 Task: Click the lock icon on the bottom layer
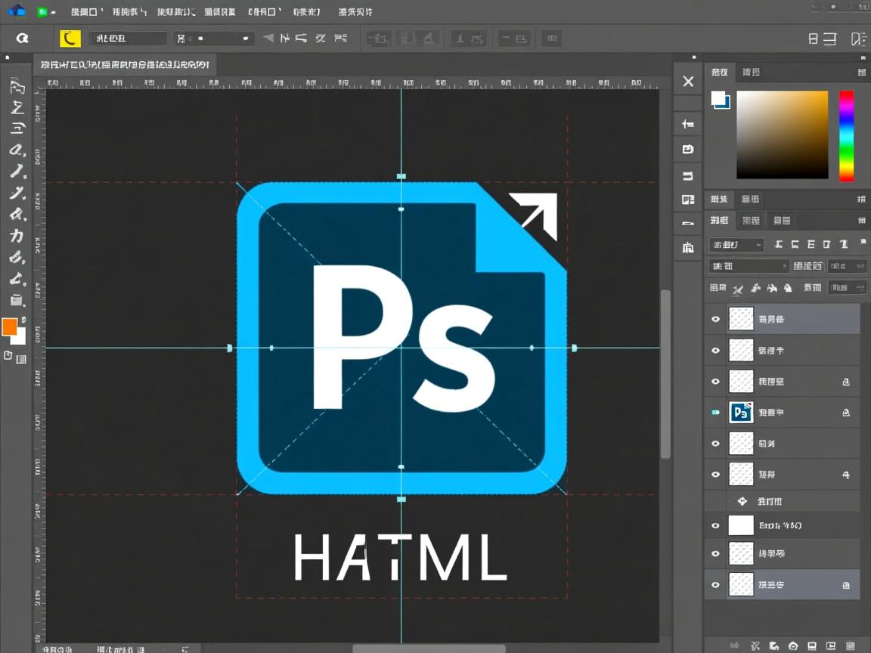coord(846,585)
